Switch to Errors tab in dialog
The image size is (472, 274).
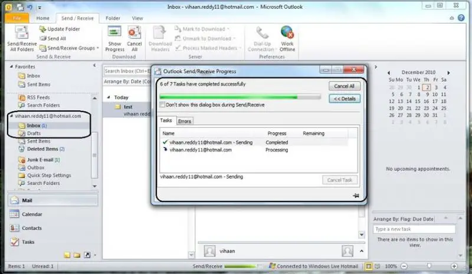(185, 121)
